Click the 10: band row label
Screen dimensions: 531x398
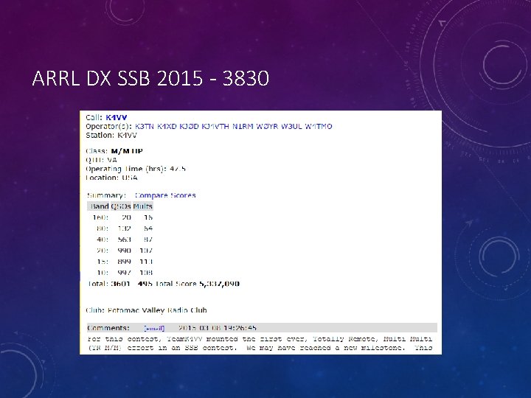coord(103,273)
